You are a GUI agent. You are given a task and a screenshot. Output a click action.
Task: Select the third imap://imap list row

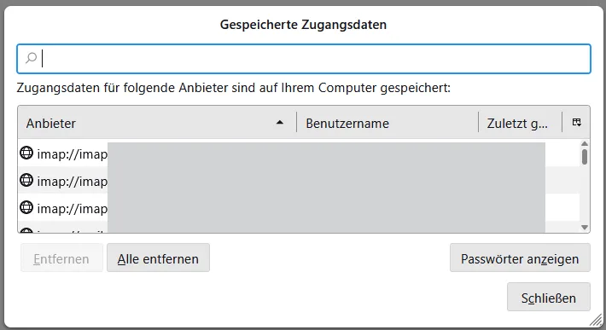click(x=299, y=208)
